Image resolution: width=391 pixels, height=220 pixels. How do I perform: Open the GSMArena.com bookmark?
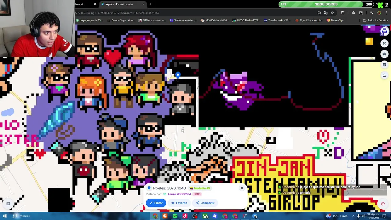pos(152,20)
